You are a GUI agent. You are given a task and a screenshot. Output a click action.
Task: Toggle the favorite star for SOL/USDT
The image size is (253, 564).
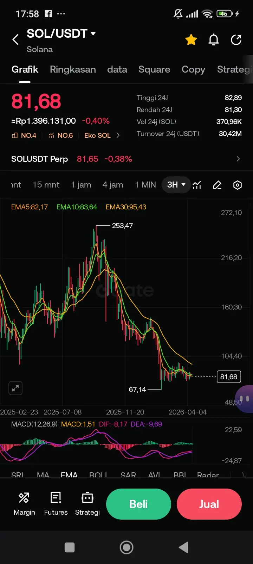pos(191,40)
